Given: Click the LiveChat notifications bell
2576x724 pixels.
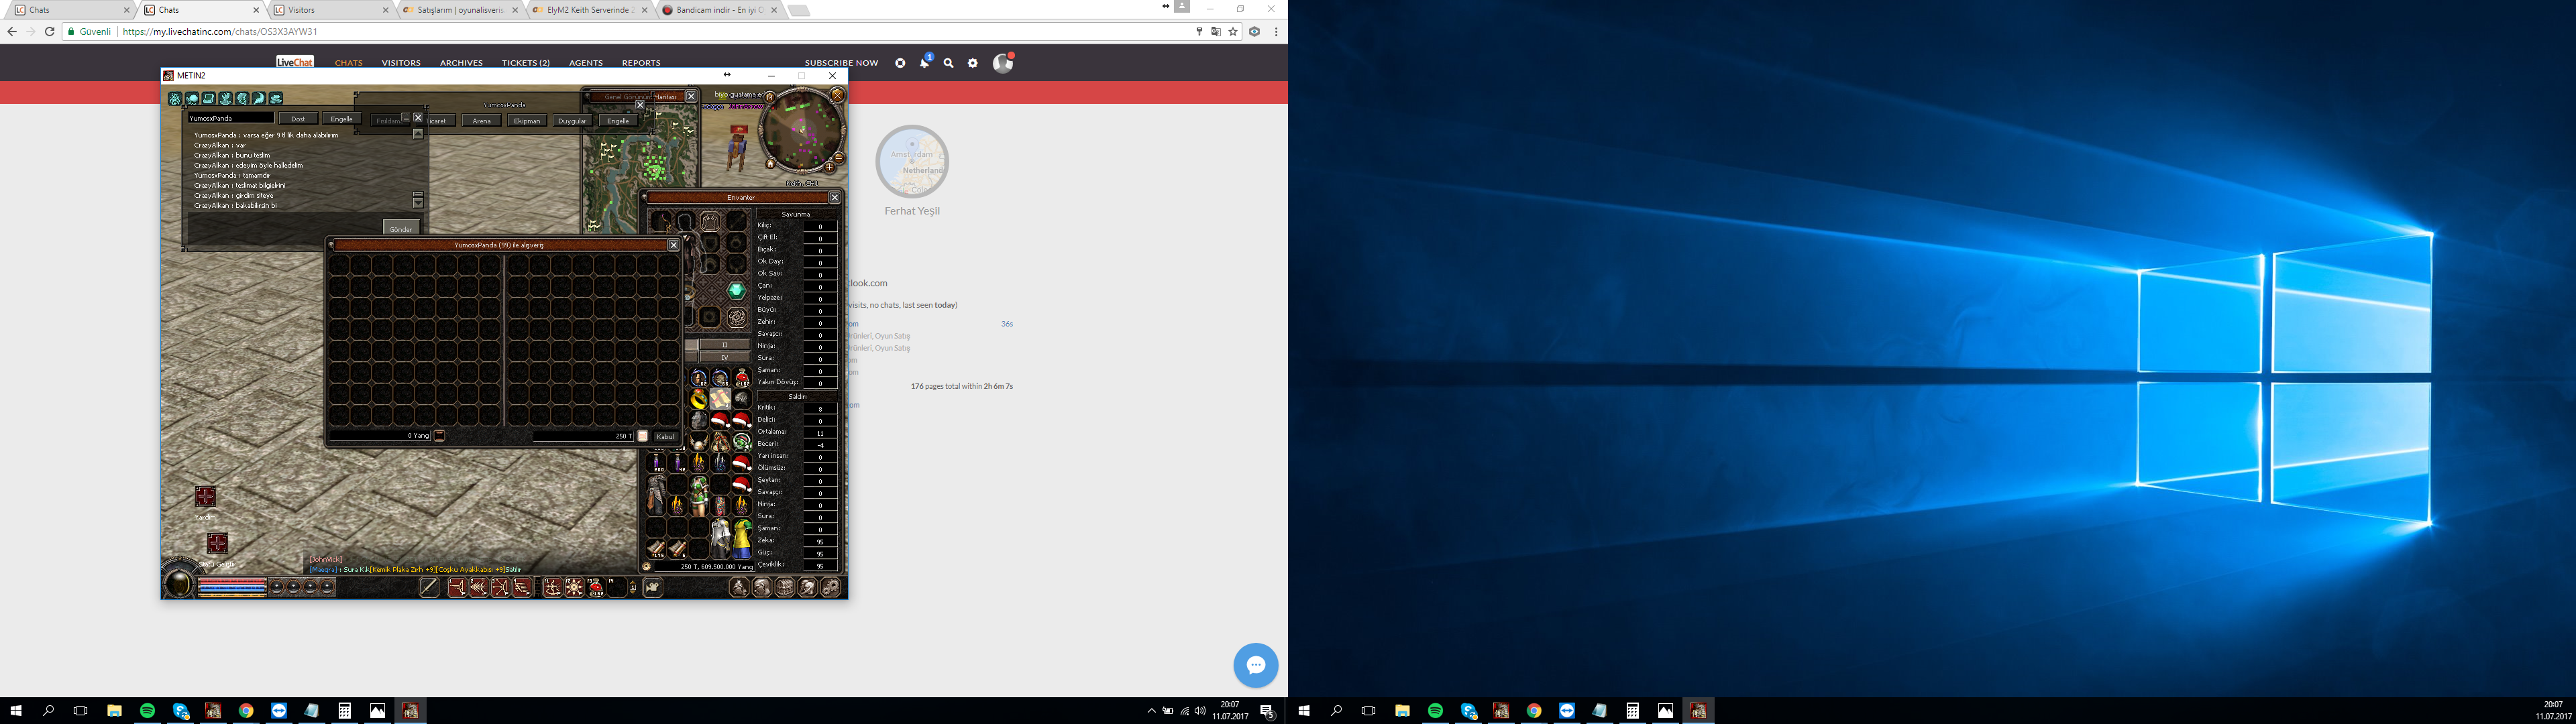Looking at the screenshot, I should [x=924, y=63].
